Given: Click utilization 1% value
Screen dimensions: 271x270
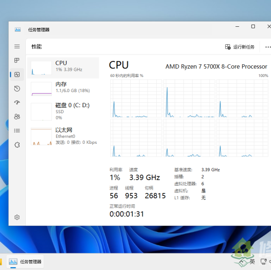Looking at the screenshot, I should 115,177.
